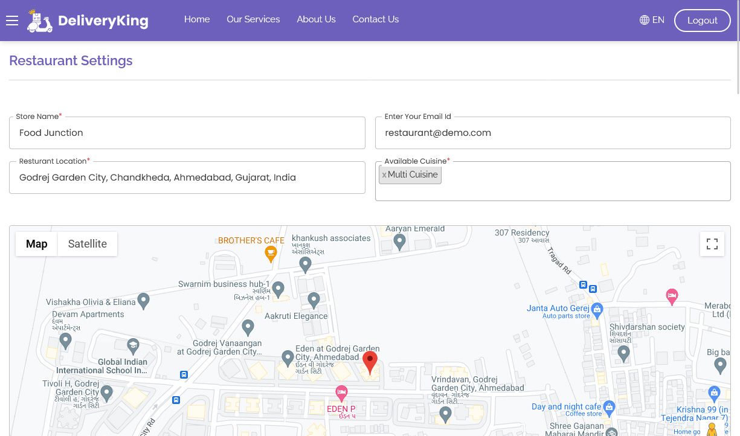
Task: Click the Vishakha Olivia & Eliana pin
Action: point(143,300)
